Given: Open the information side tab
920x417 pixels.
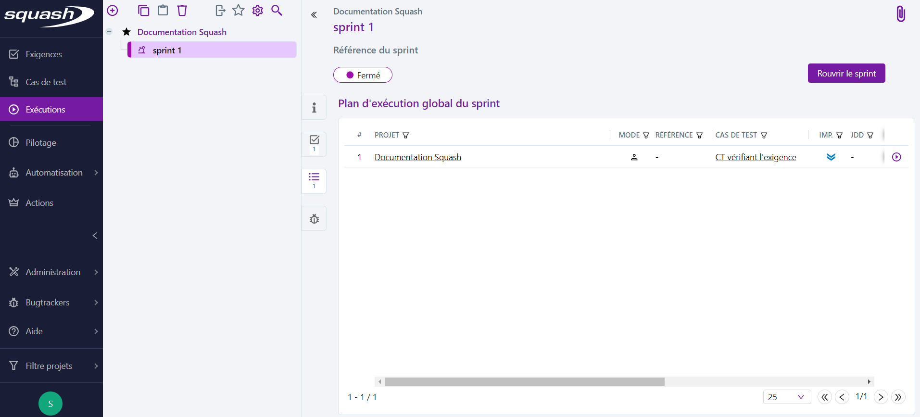Looking at the screenshot, I should pyautogui.click(x=314, y=107).
